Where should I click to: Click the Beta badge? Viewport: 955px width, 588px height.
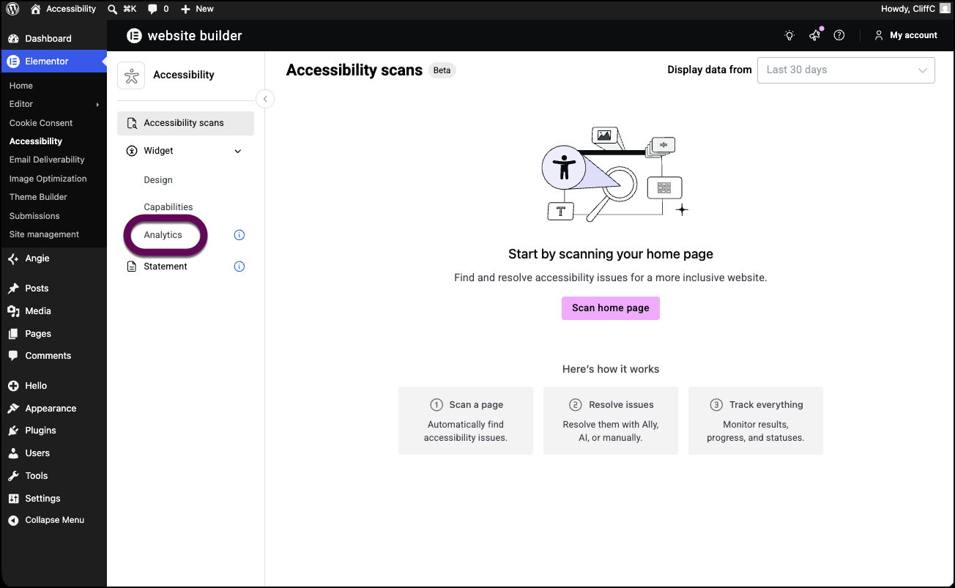[x=442, y=70]
